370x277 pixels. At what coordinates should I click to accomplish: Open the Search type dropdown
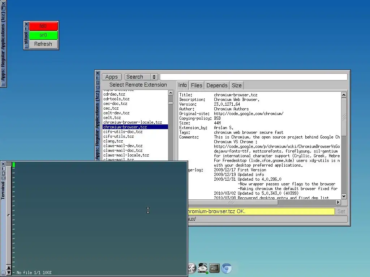point(141,77)
